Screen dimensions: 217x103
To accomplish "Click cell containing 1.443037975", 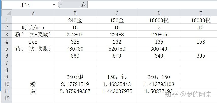I will (117, 91).
